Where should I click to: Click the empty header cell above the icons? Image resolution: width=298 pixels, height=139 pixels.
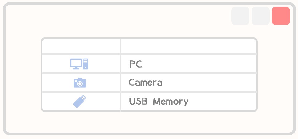point(81,47)
